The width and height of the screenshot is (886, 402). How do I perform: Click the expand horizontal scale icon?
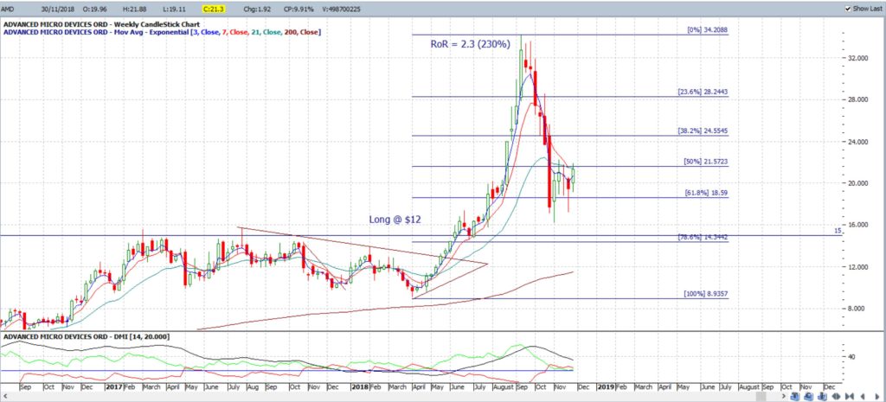click(x=837, y=396)
